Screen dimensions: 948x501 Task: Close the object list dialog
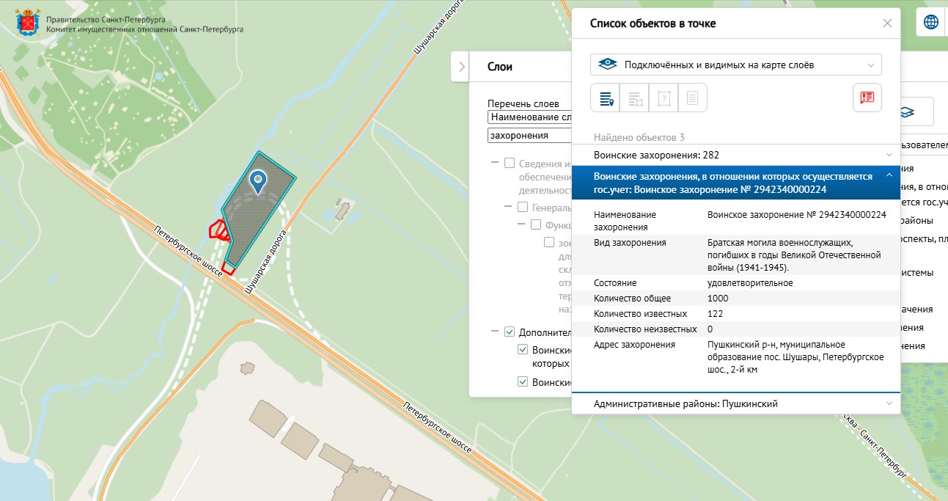coord(887,23)
